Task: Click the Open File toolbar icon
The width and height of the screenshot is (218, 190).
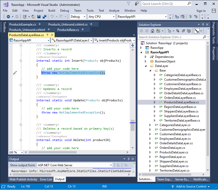Action: click(33, 17)
